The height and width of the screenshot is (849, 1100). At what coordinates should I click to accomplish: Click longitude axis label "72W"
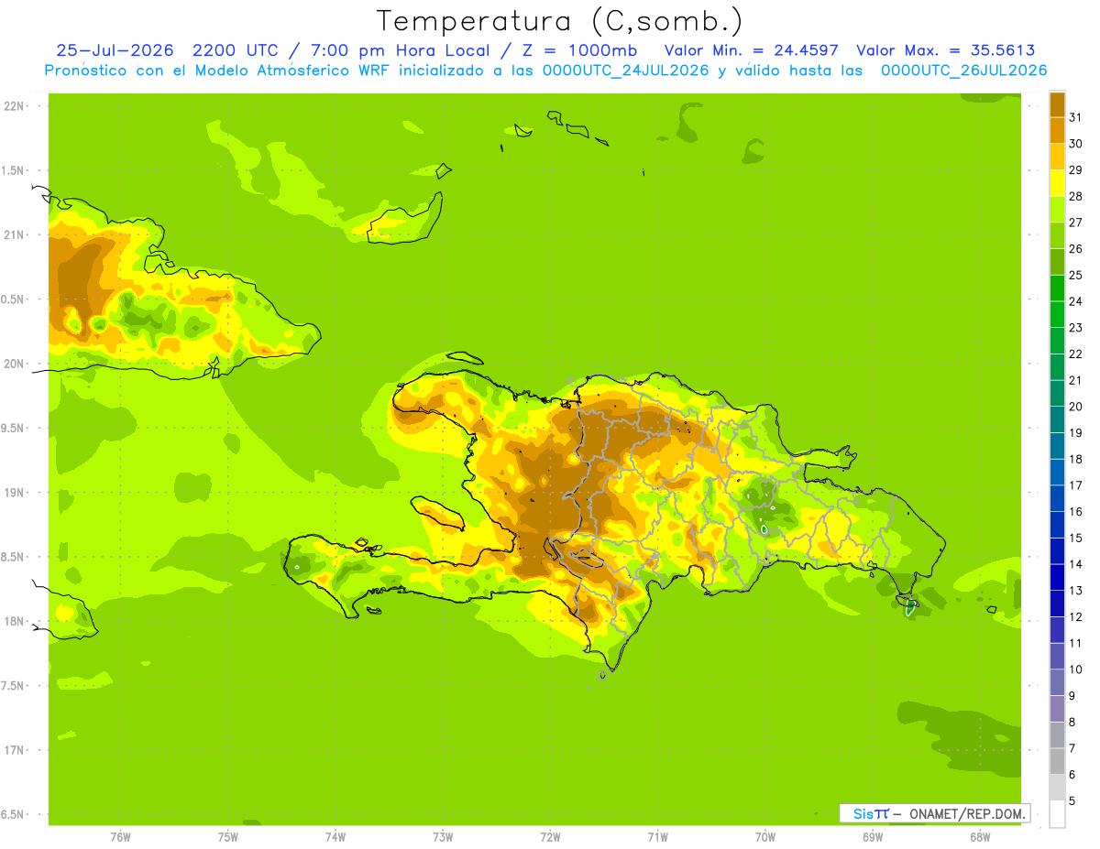click(x=550, y=836)
